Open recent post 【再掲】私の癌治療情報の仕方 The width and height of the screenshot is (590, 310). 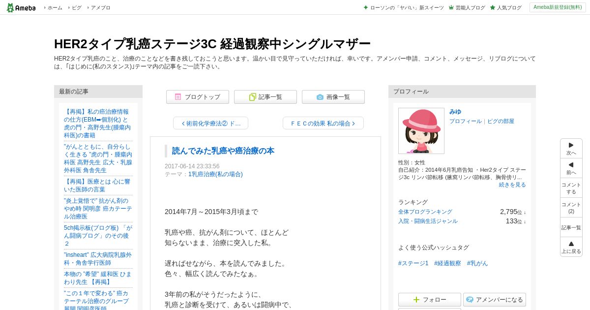pos(98,124)
